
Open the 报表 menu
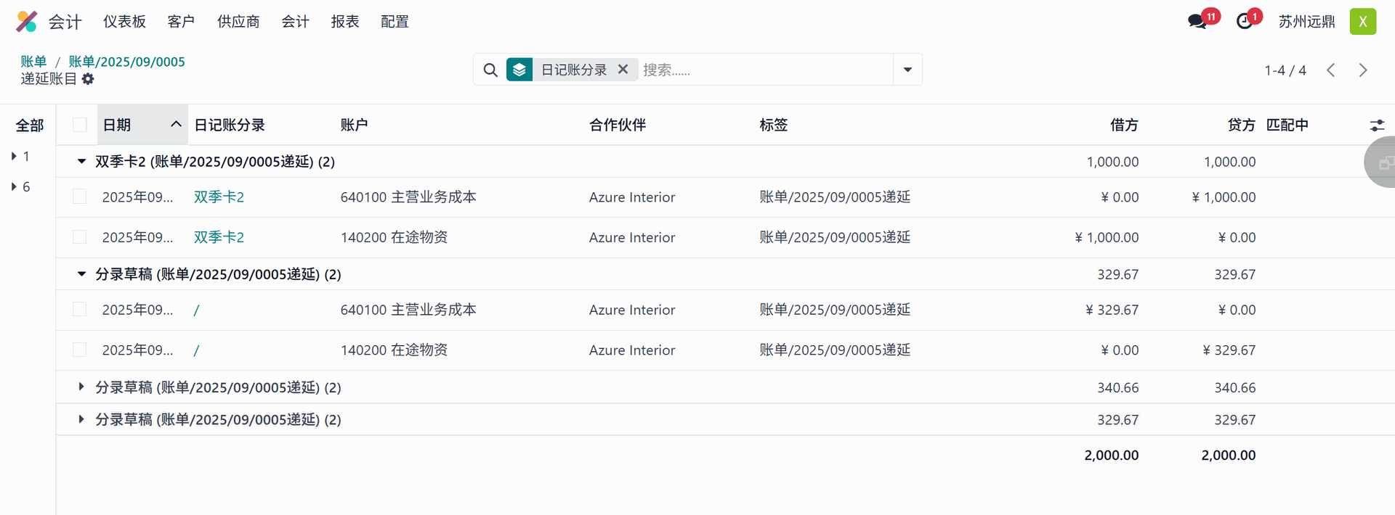tap(345, 22)
